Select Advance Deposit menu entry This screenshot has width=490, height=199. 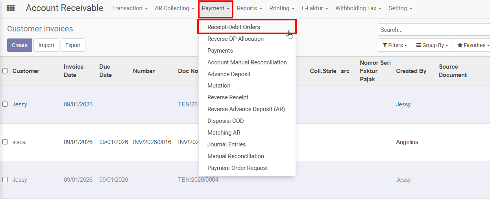229,74
